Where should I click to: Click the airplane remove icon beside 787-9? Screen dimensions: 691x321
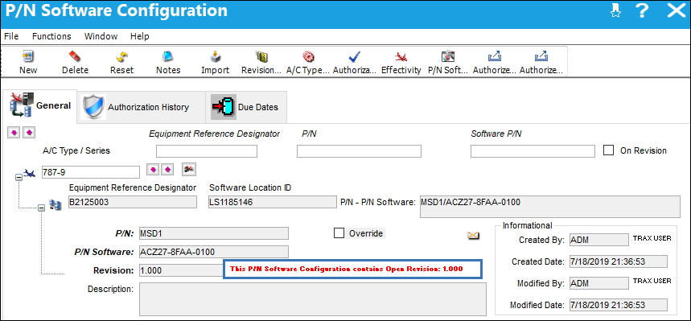pyautogui.click(x=189, y=169)
